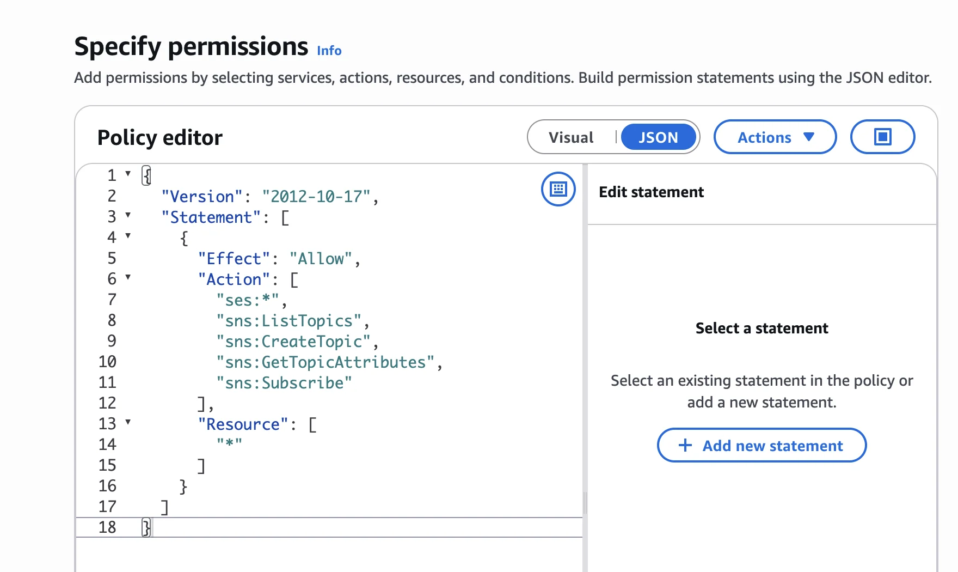Screen dimensions: 958x572
Task: Click the "2012-10-17" value
Action: coord(316,196)
